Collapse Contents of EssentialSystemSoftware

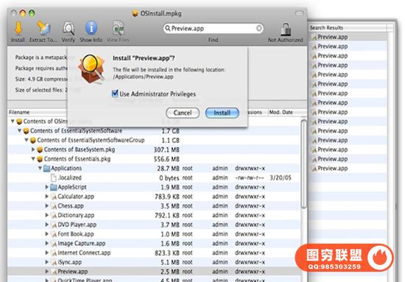point(19,131)
